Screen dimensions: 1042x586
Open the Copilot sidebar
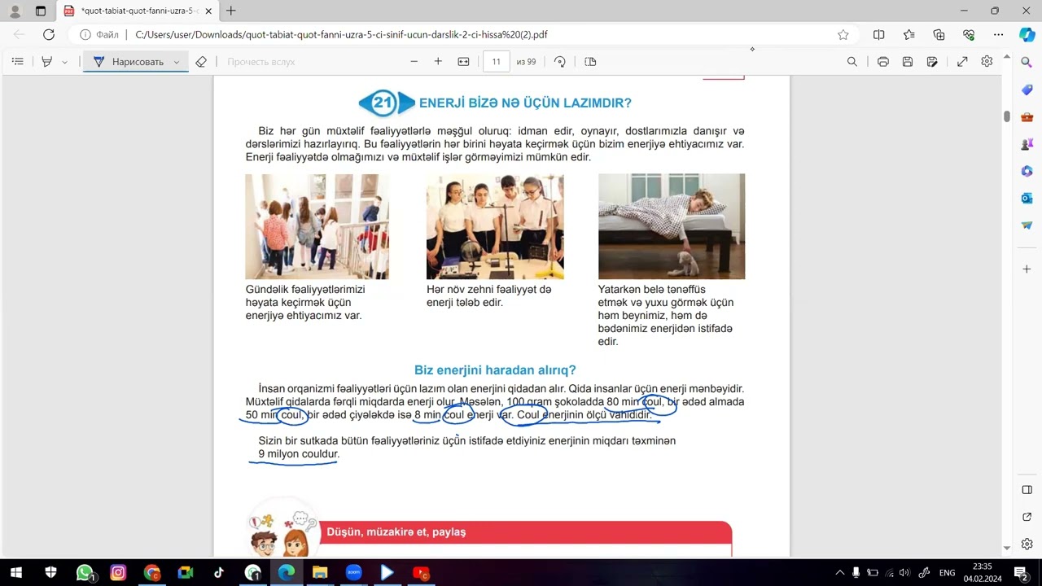[x=1027, y=35]
